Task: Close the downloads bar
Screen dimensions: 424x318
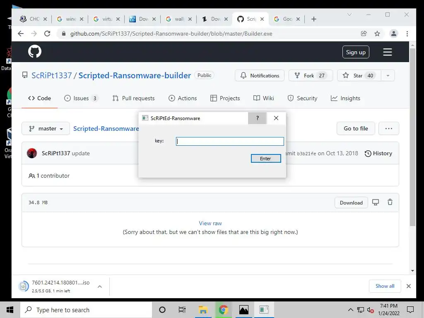Action: click(x=409, y=286)
